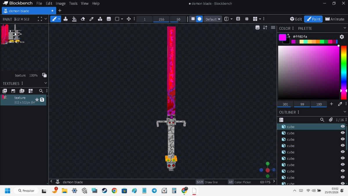This screenshot has width=348, height=196.
Task: Click the brush opacity field showing 255
Action: [x=162, y=19]
